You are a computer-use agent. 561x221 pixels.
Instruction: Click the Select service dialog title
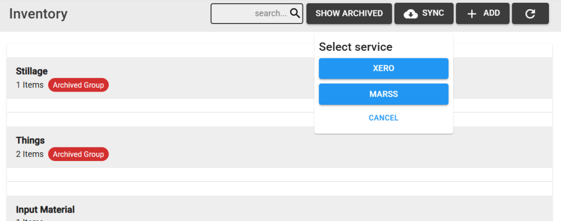356,47
